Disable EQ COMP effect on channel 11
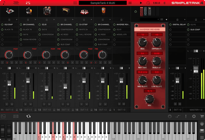 [2, 25]
